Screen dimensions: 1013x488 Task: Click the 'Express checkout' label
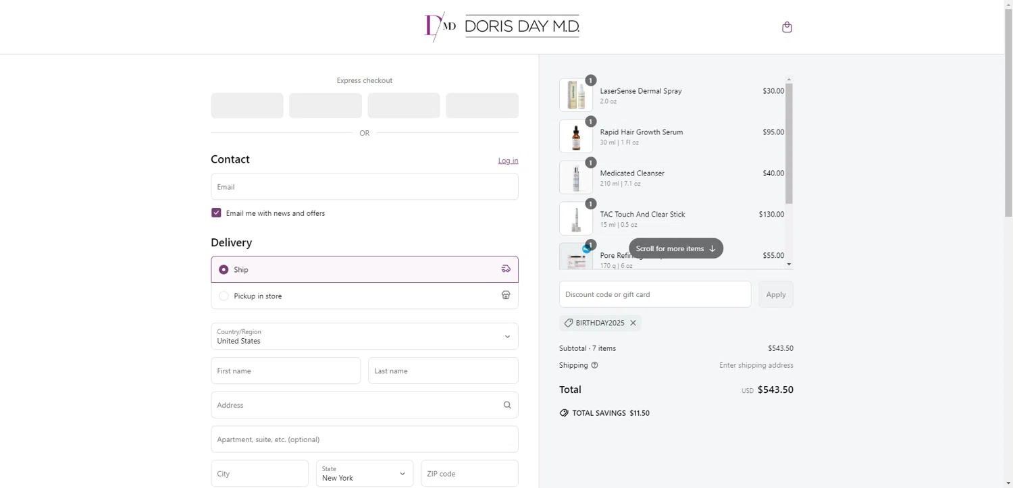[365, 80]
